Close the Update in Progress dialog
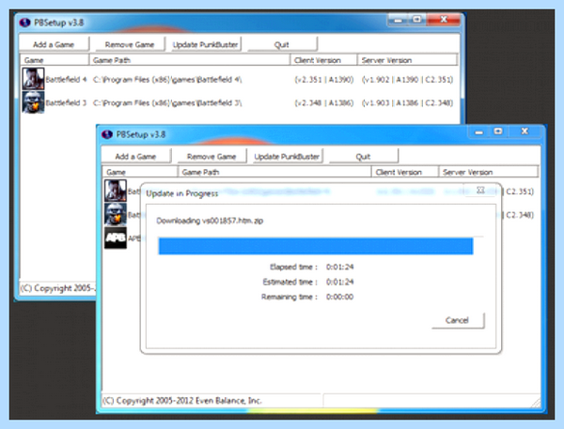Image resolution: width=564 pixels, height=429 pixels. click(x=480, y=190)
